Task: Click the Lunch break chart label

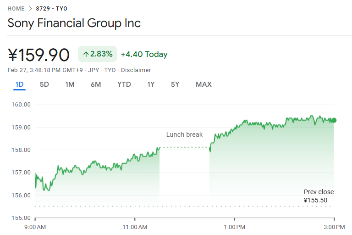Action: pyautogui.click(x=184, y=134)
